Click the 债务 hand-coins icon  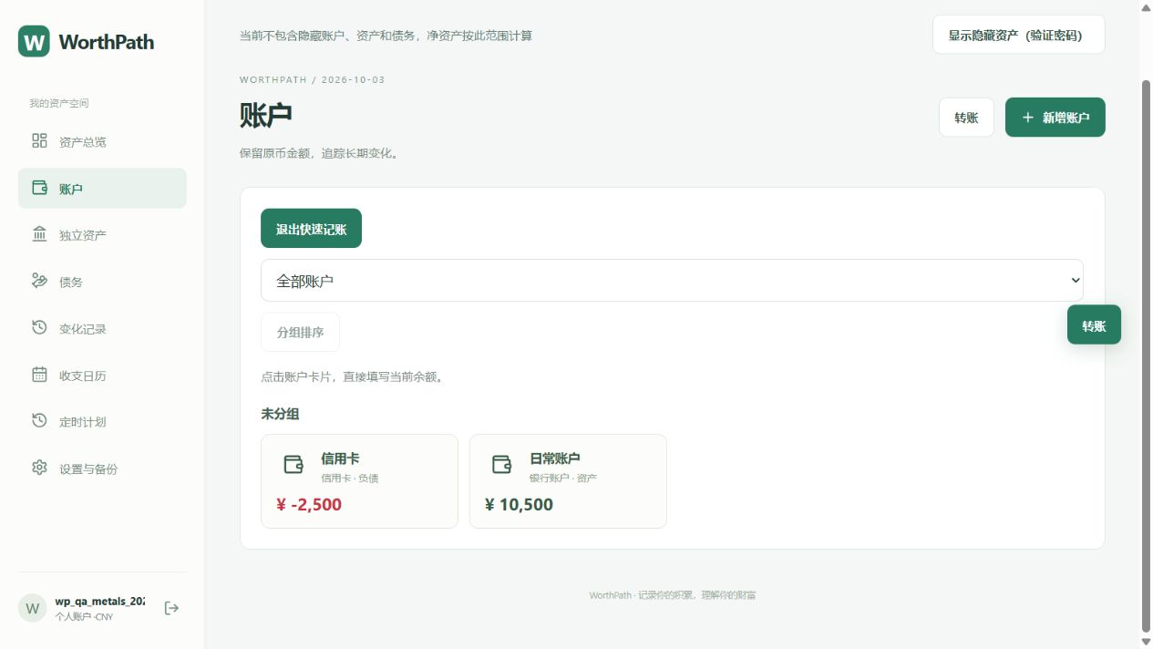click(39, 281)
